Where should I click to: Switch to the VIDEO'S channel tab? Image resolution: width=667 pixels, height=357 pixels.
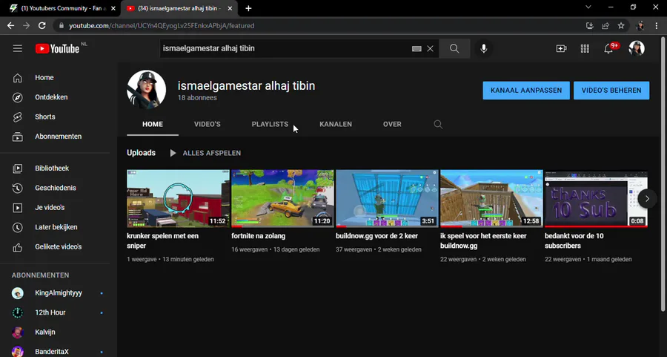[x=208, y=125]
